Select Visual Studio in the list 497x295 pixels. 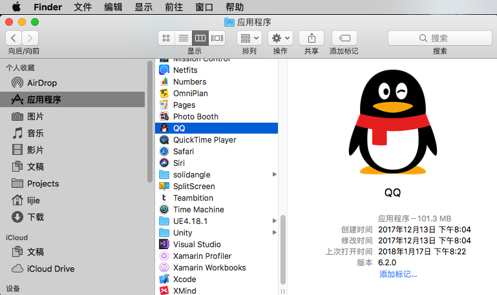click(217, 245)
